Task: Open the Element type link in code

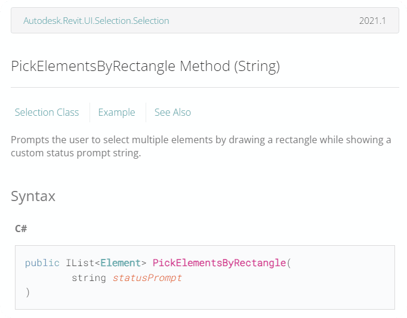Action: point(121,263)
